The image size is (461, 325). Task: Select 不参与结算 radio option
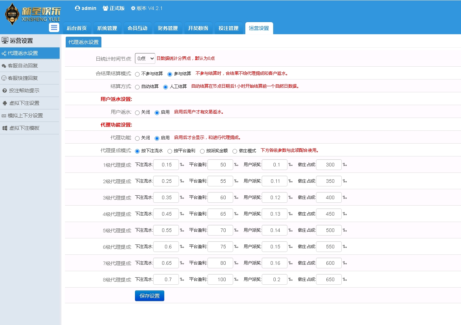pyautogui.click(x=137, y=74)
